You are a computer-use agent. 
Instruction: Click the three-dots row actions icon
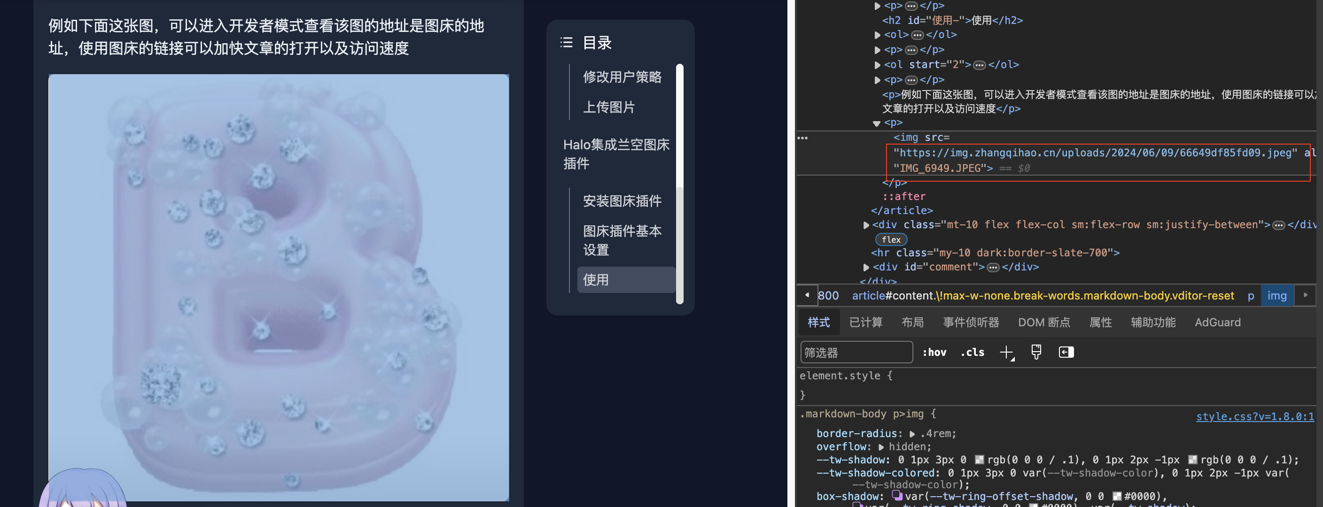tap(802, 138)
